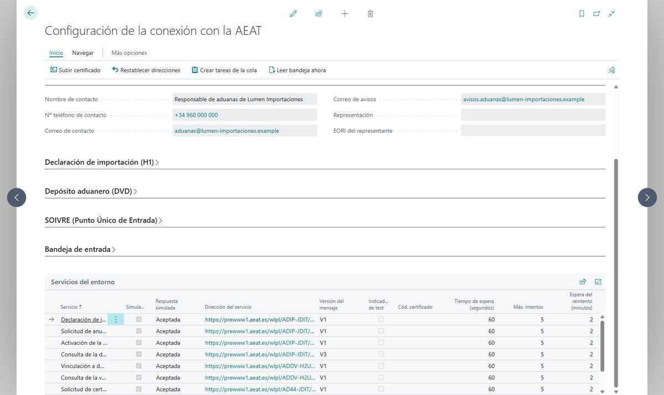
Task: Expand Depósito aduanero (DVD) section
Action: pos(91,191)
